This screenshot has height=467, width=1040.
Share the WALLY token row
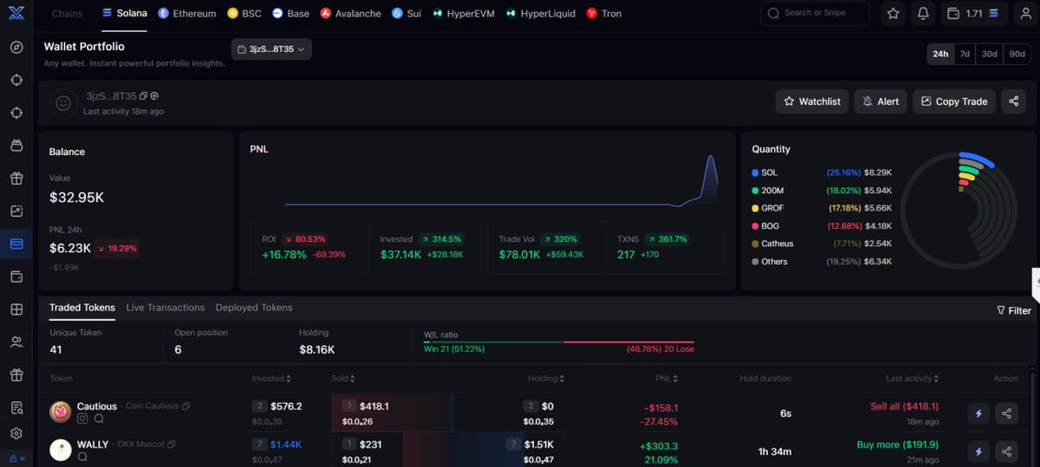tap(1006, 451)
